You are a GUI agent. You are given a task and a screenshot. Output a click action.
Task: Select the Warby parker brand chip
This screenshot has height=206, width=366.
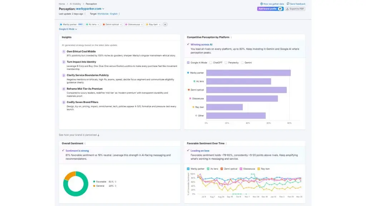71,25
